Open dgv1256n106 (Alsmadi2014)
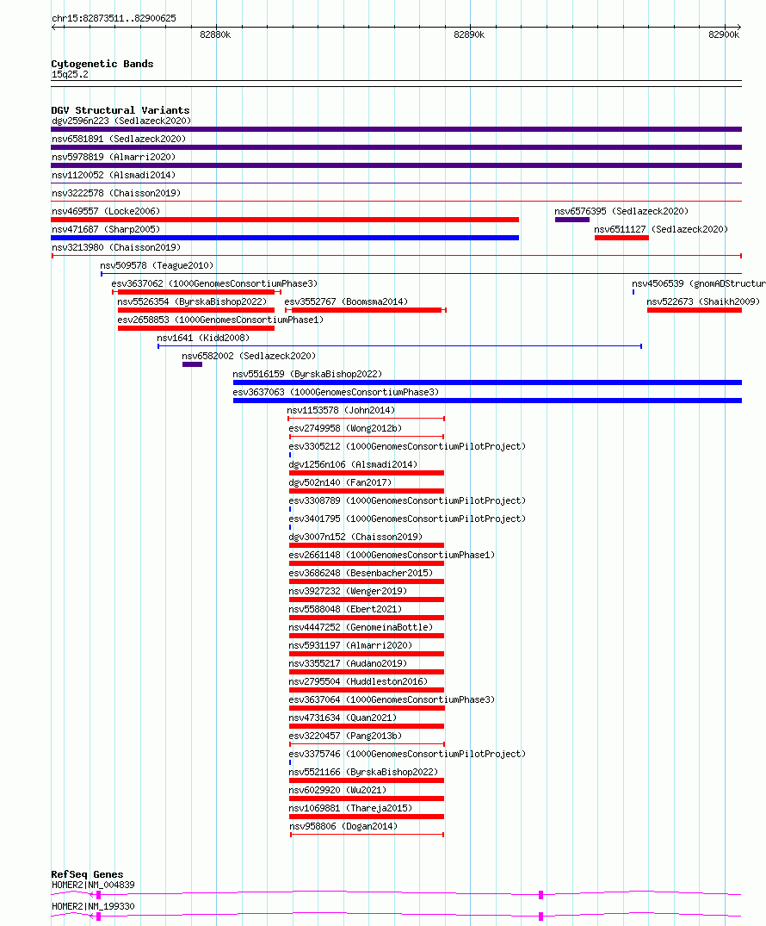The height and width of the screenshot is (926, 766). tap(353, 465)
